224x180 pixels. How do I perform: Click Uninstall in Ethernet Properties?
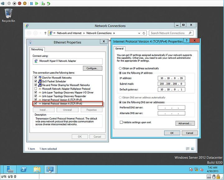pyautogui.click(x=68, y=110)
